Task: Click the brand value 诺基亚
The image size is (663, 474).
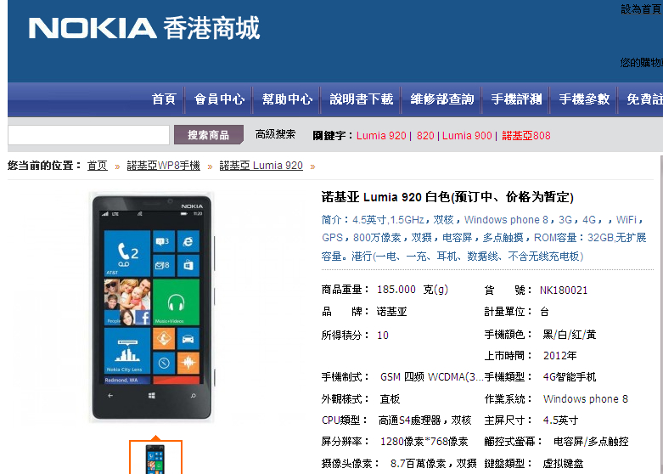Action: pos(391,312)
